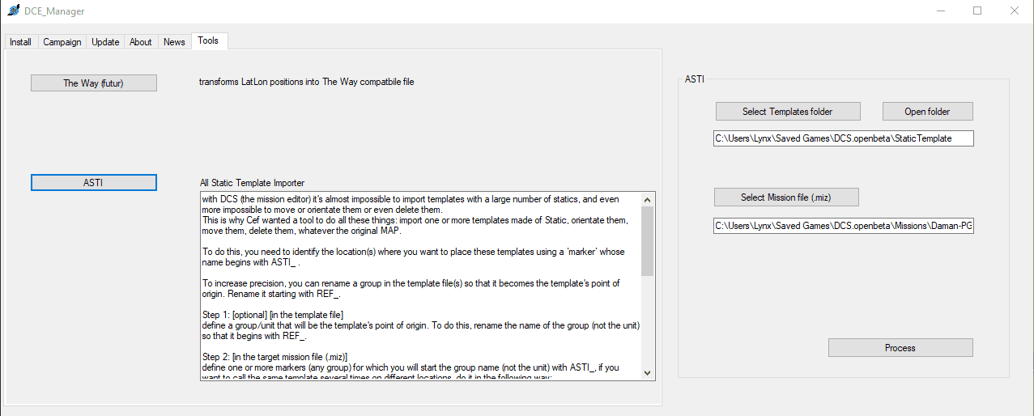Screen dimensions: 1034x416
Task: Click the Open folder button
Action: pos(927,111)
